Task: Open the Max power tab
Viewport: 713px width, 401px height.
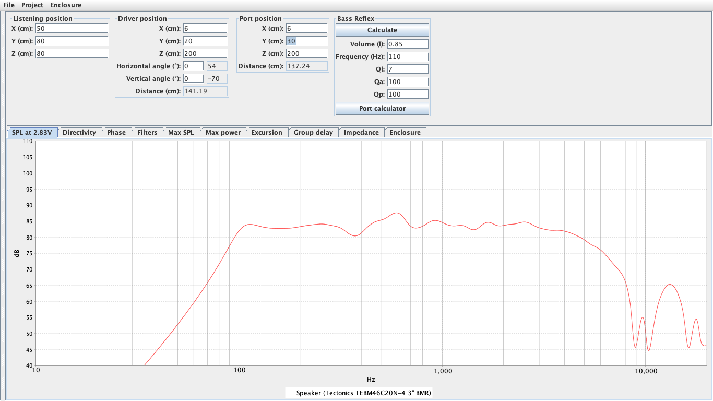Action: (x=223, y=132)
